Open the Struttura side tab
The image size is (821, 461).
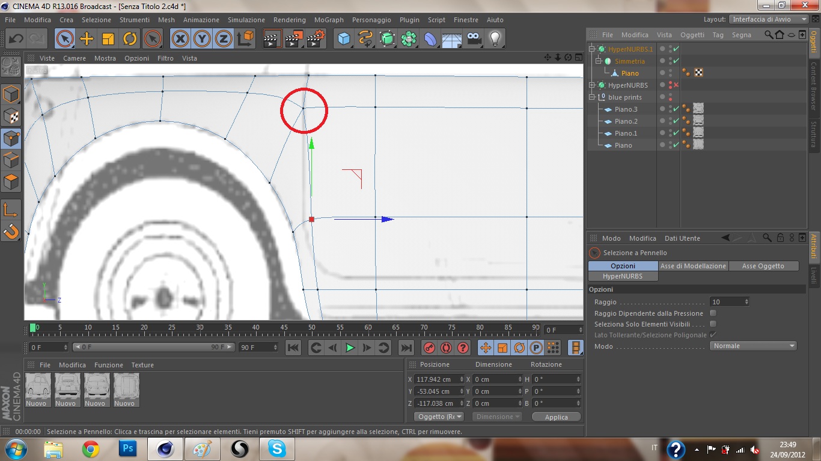tap(814, 134)
